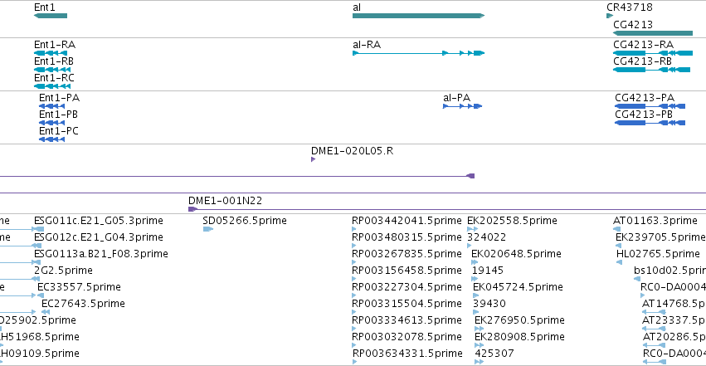Click the EK276950.5prime label

click(x=520, y=320)
